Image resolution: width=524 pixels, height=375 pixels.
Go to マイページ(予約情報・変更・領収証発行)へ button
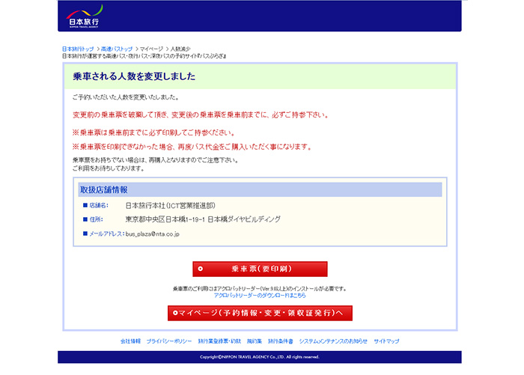pos(260,313)
